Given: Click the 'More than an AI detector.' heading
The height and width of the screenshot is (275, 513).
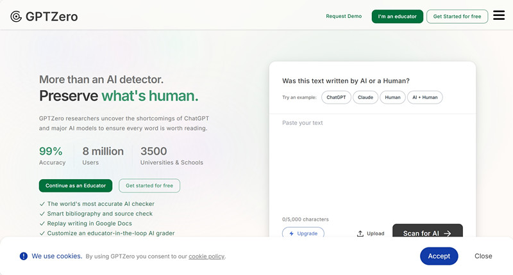Looking at the screenshot, I should pos(101,79).
